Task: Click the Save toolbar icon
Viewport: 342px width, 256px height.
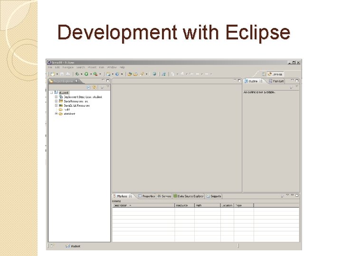Action: 62,74
